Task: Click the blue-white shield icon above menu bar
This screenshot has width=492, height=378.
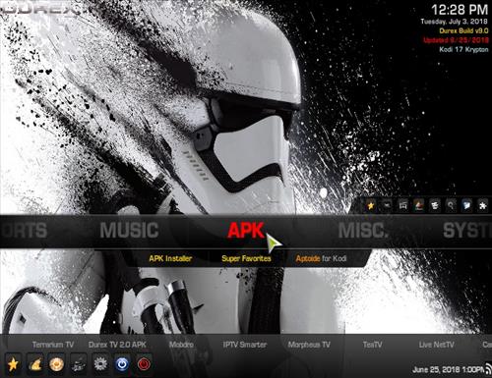Action: 466,205
